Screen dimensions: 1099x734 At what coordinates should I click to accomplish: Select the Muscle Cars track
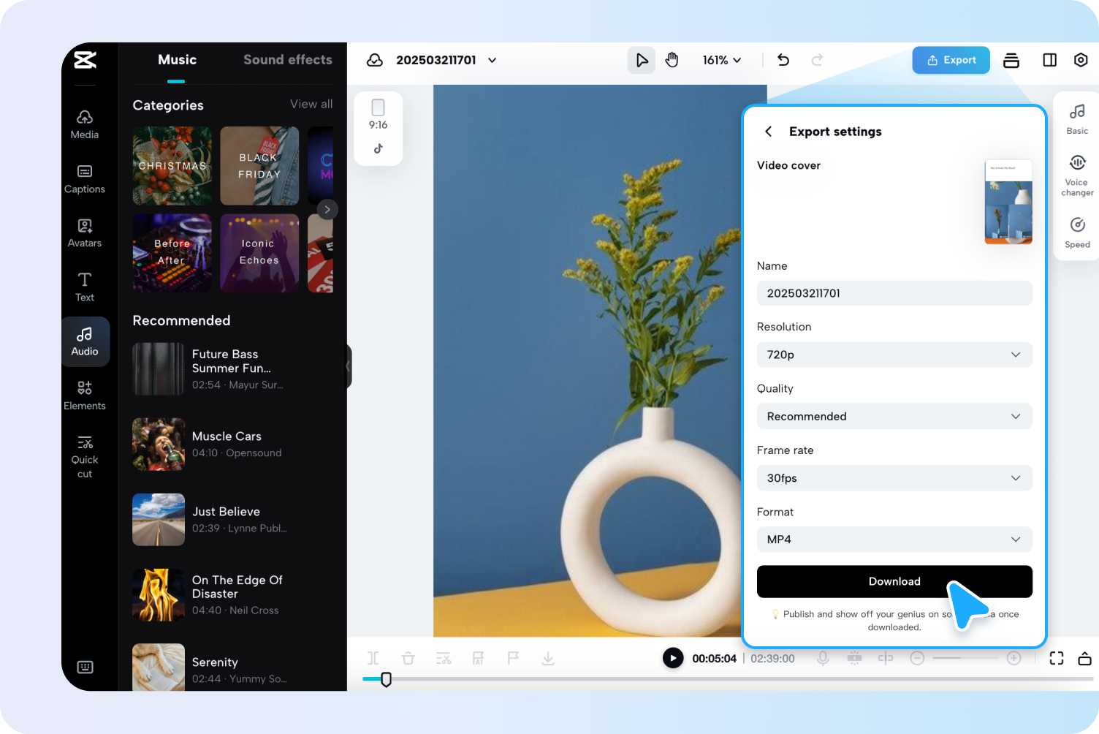232,444
